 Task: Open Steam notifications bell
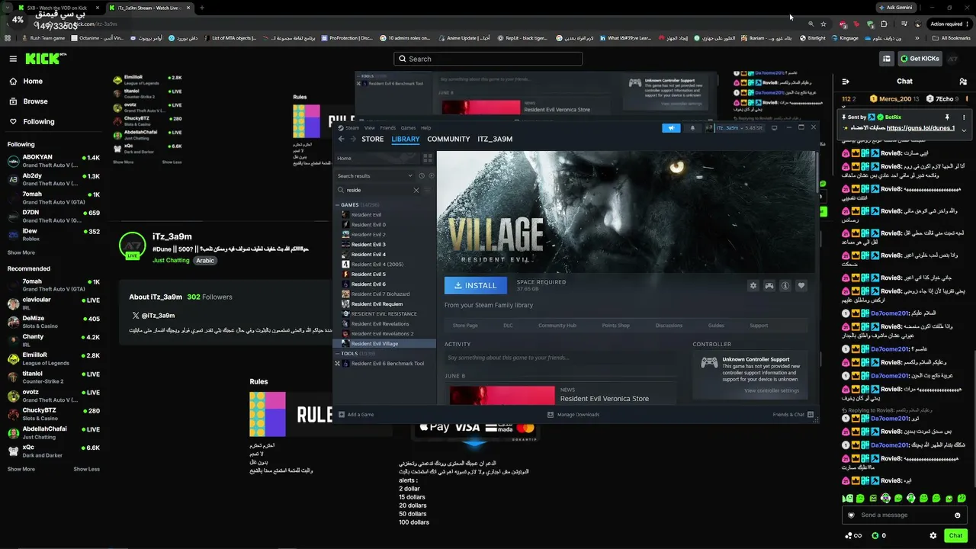(x=692, y=128)
